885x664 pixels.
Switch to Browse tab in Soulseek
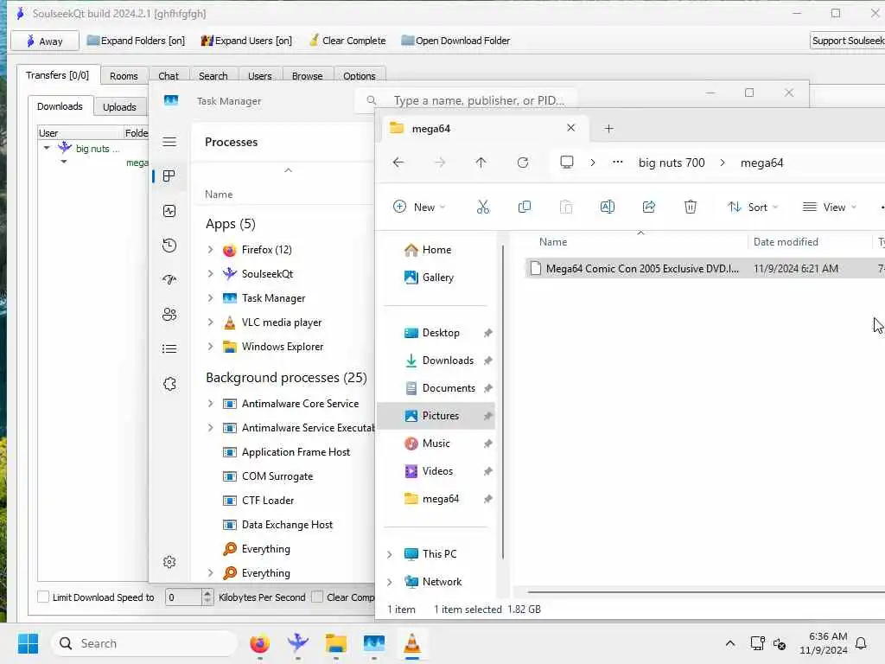(307, 76)
